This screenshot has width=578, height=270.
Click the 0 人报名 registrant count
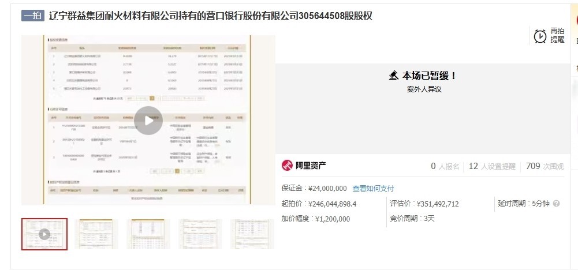(x=445, y=166)
